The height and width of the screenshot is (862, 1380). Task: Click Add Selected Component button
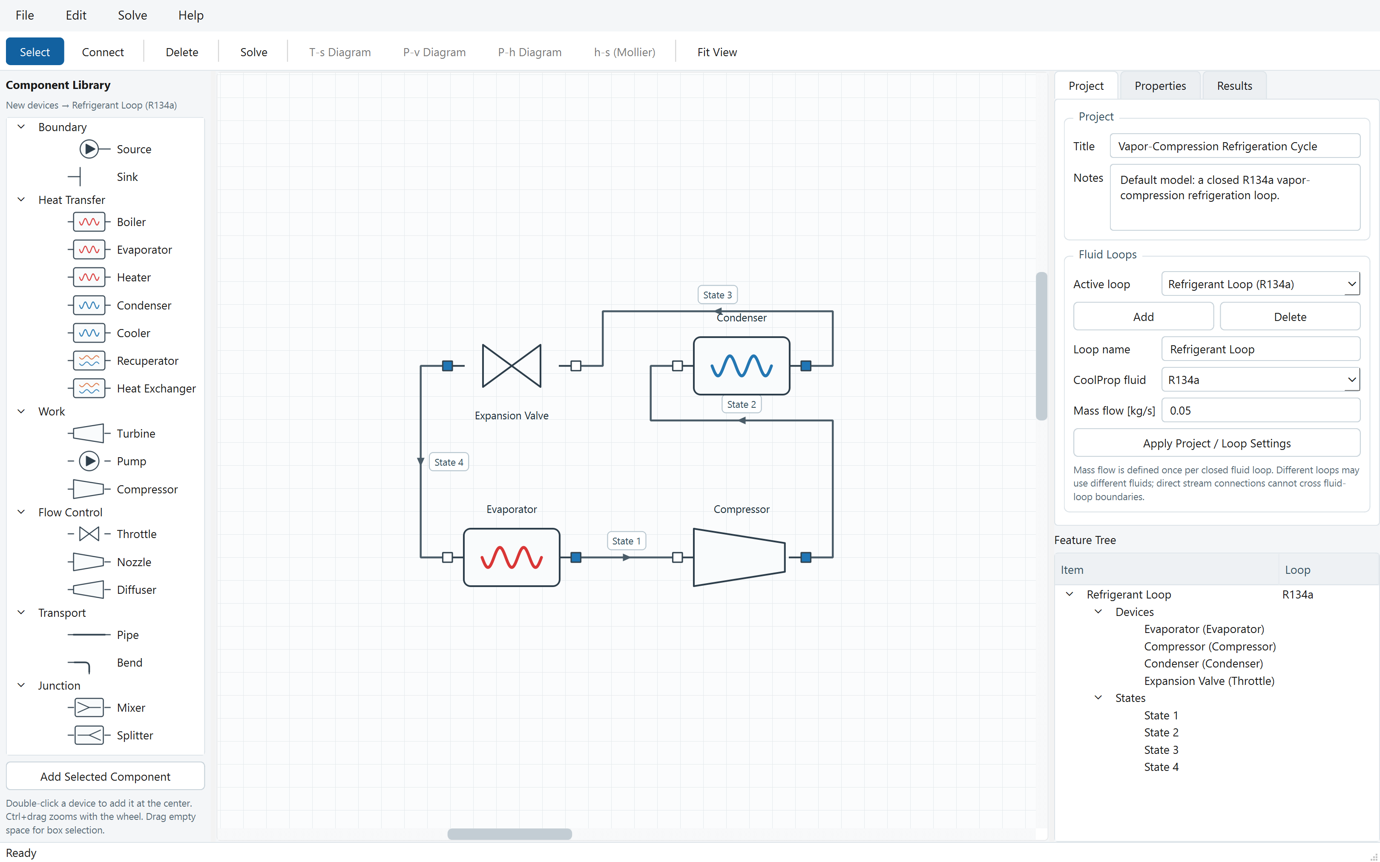tap(106, 776)
